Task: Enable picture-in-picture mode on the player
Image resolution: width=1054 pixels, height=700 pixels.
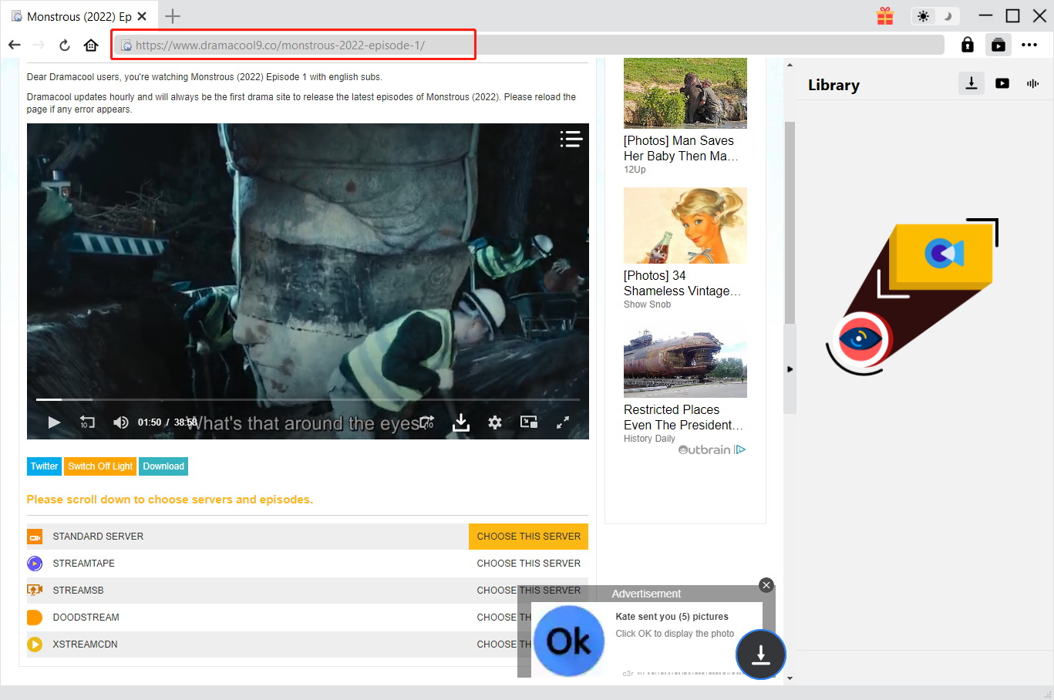Action: [x=528, y=422]
